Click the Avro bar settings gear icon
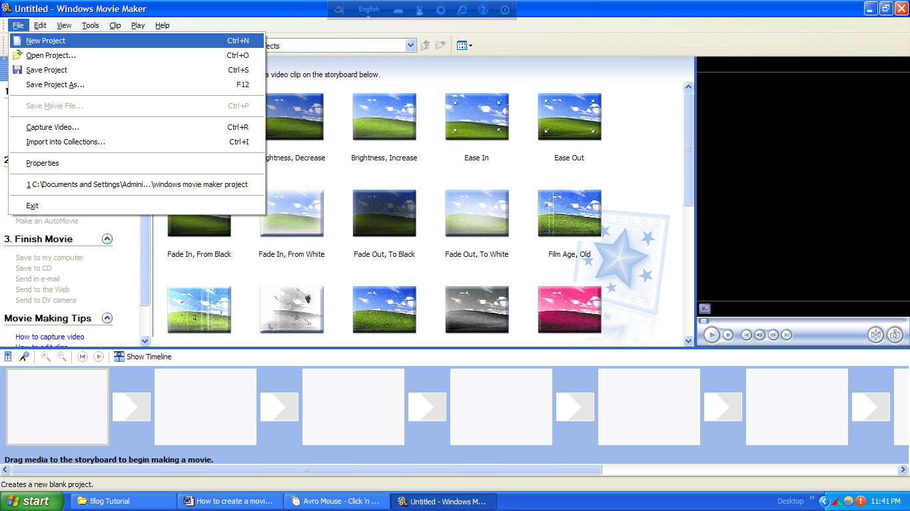This screenshot has height=511, width=910. click(440, 9)
